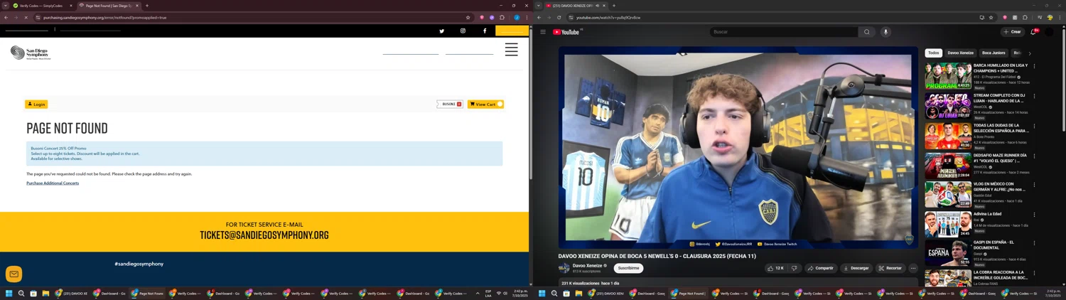This screenshot has width=1066, height=300.
Task: Open VLOG EN MÉXICO CON GERMÁN video title
Action: pos(999,187)
